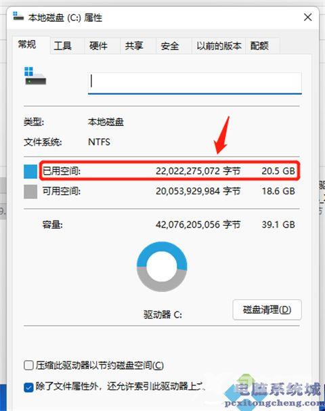Click the blue used space swatch

(x=30, y=171)
